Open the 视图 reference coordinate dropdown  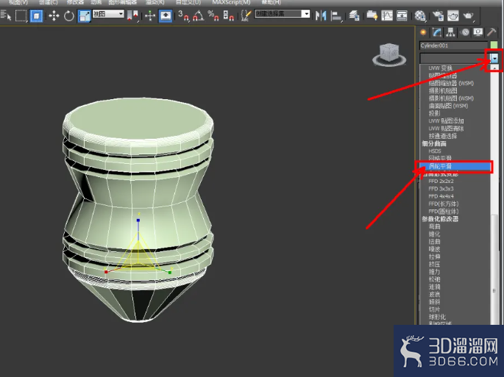108,14
